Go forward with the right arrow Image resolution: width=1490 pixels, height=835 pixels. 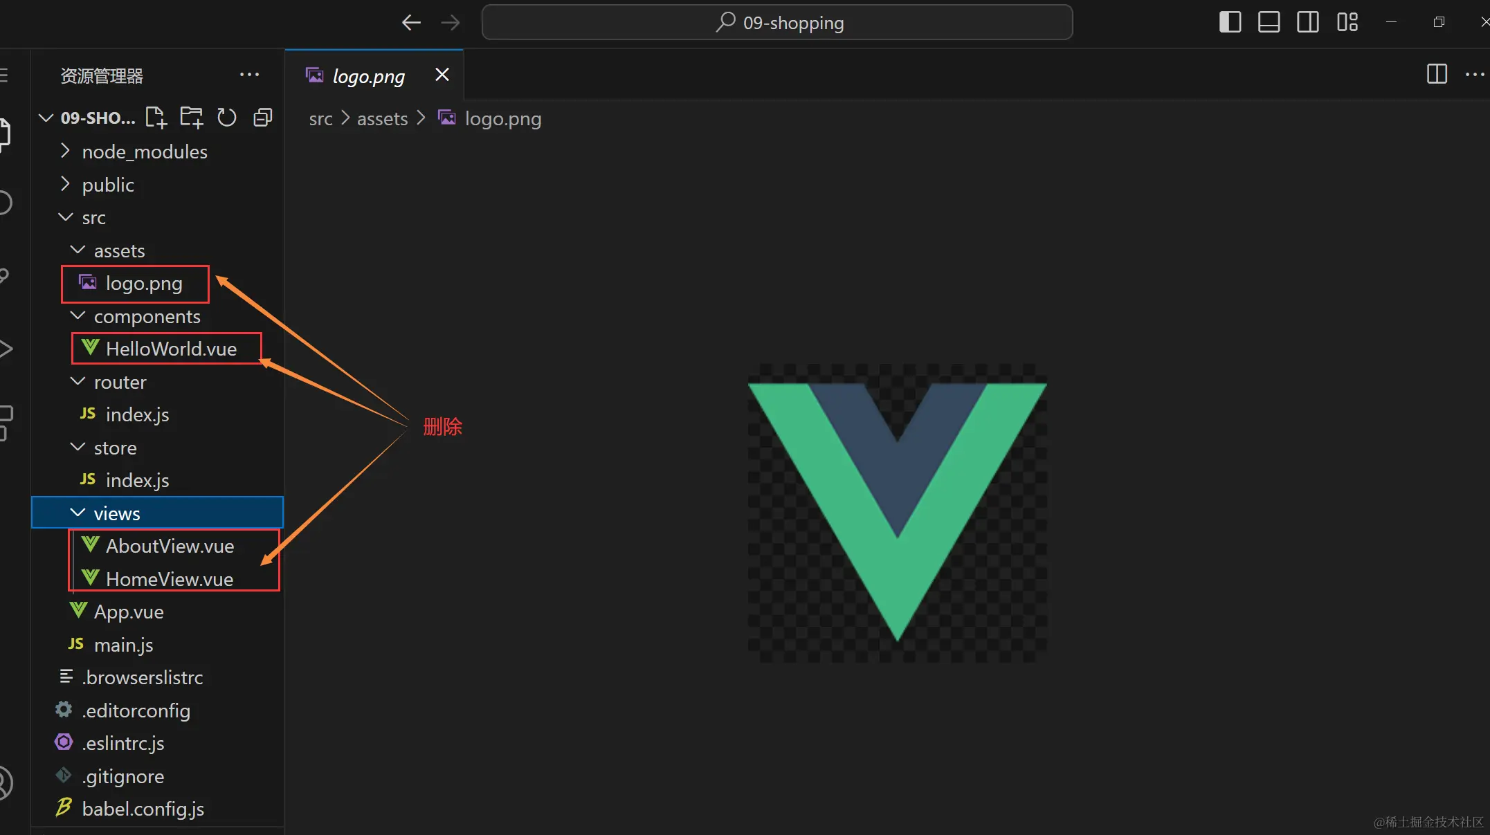tap(451, 23)
